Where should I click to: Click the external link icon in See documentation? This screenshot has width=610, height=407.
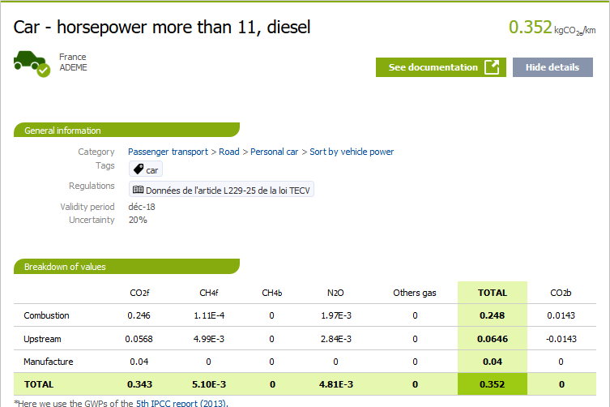pyautogui.click(x=492, y=67)
